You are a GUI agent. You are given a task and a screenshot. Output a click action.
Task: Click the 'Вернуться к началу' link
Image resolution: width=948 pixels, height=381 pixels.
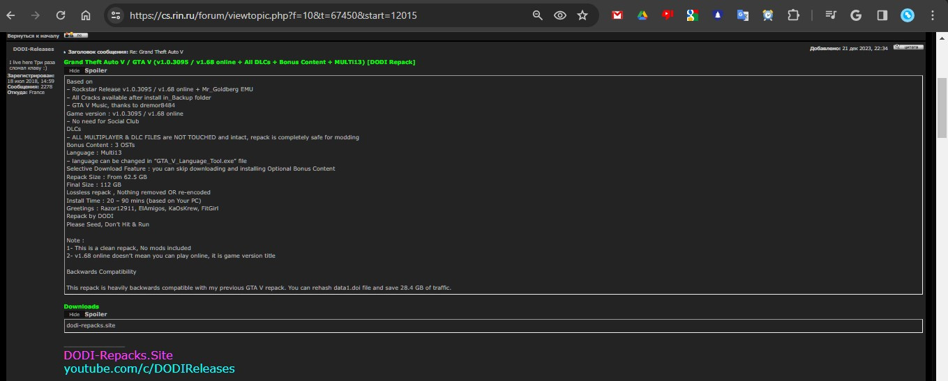(x=33, y=35)
